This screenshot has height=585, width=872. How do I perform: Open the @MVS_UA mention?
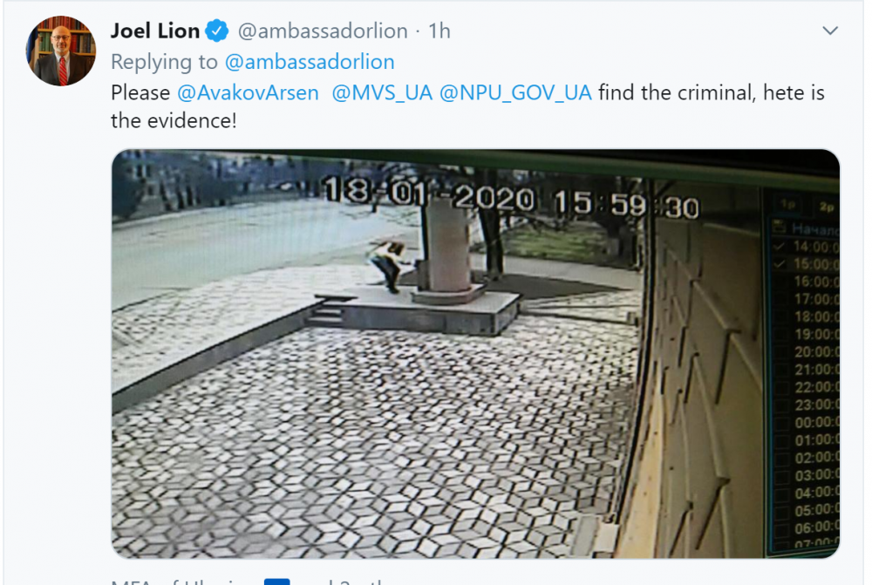click(x=382, y=93)
